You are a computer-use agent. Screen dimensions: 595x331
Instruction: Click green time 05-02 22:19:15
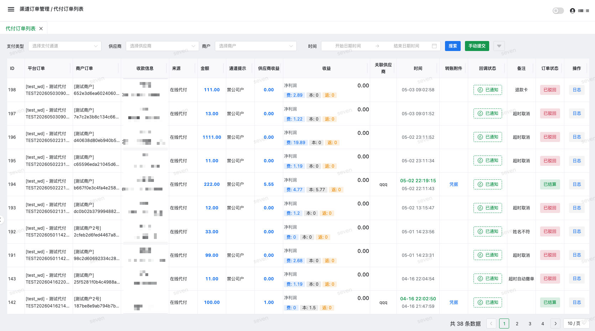(x=418, y=181)
